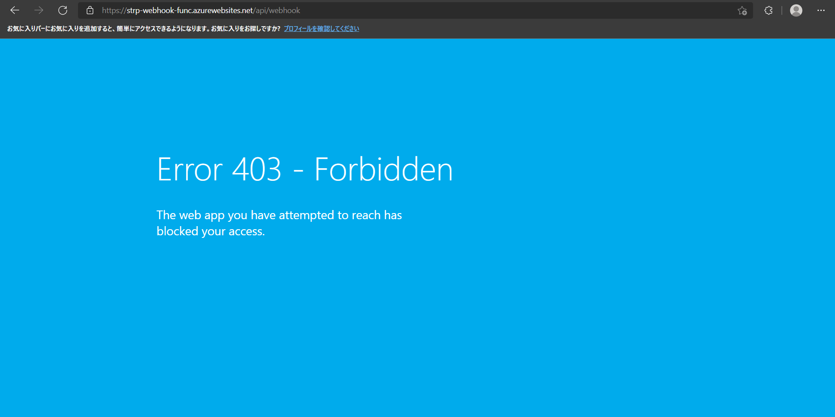Open the Extensions puzzle-piece icon
Image resolution: width=835 pixels, height=417 pixels.
point(768,10)
